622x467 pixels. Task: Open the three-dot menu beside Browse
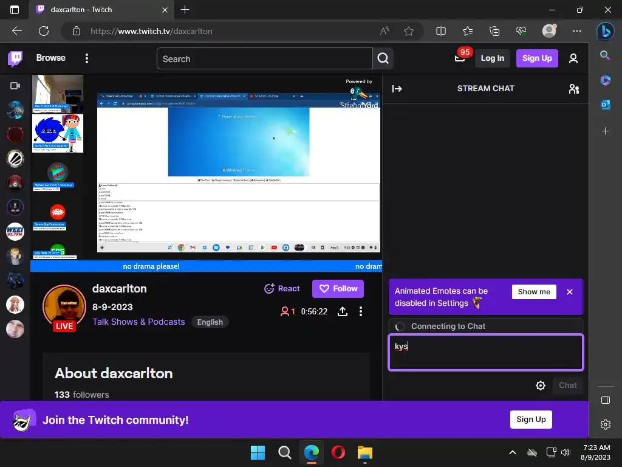pyautogui.click(x=86, y=58)
